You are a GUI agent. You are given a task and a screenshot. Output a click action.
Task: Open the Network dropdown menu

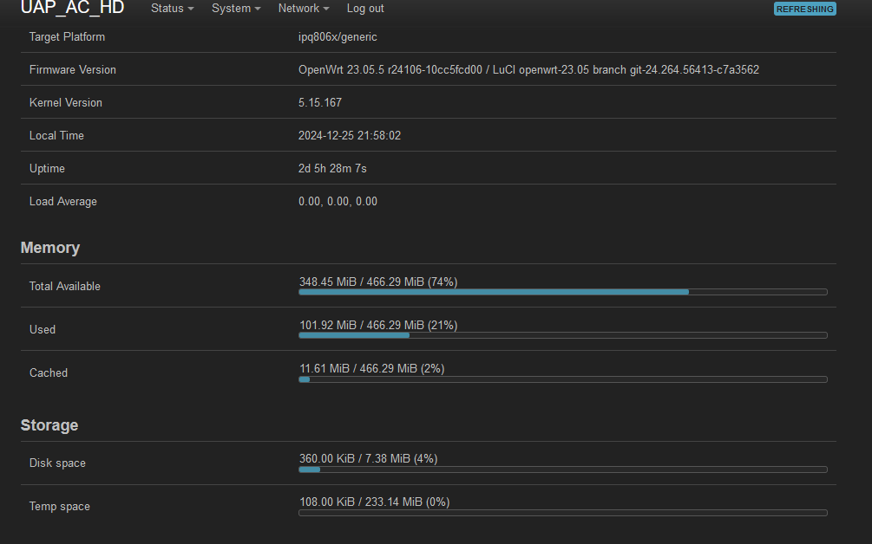pyautogui.click(x=304, y=9)
